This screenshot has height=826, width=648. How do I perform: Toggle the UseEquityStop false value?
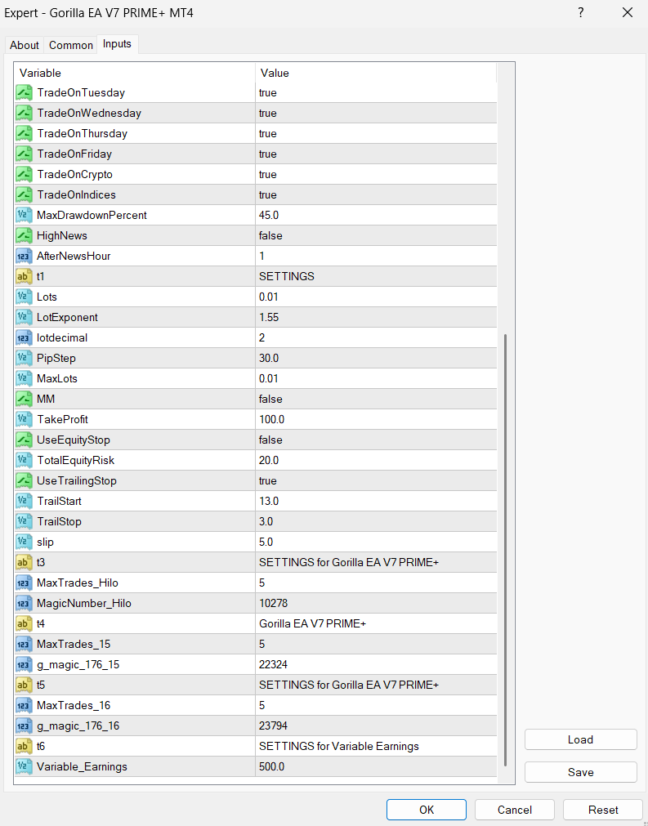[376, 440]
